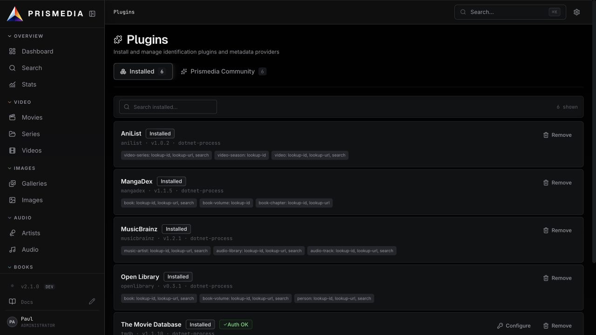Open Dashboard from the sidebar
The height and width of the screenshot is (335, 596).
click(x=52, y=51)
